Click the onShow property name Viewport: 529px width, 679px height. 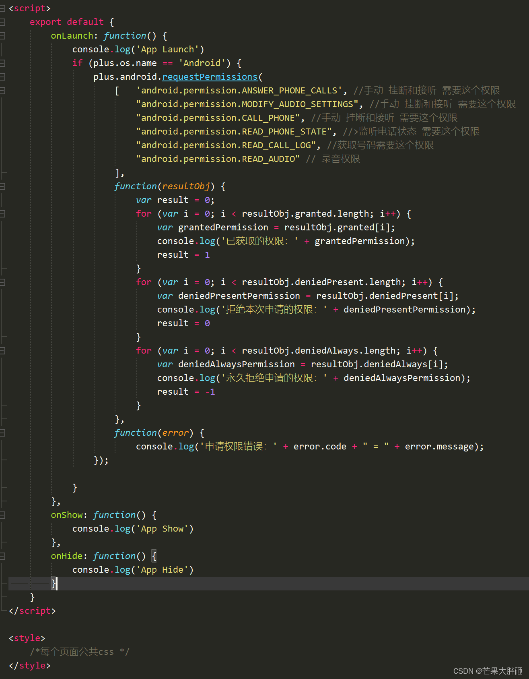(66, 515)
